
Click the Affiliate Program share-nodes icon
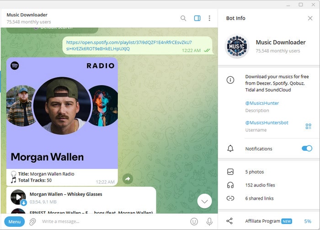pos(229,221)
